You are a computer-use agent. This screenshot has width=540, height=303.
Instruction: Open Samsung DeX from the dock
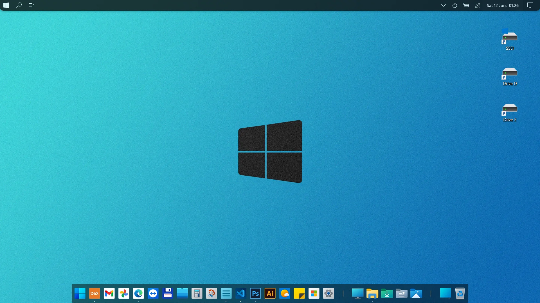tap(94, 293)
